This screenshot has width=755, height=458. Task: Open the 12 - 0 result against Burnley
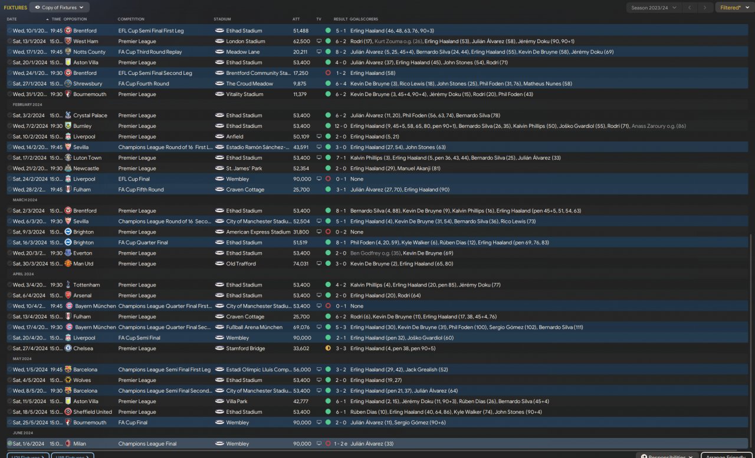(x=341, y=126)
